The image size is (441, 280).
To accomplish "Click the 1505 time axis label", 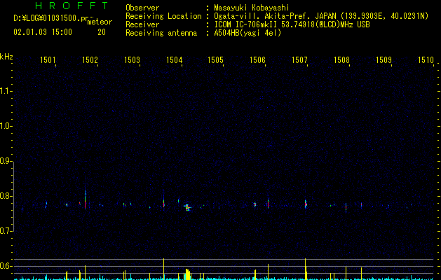I will click(215, 59).
